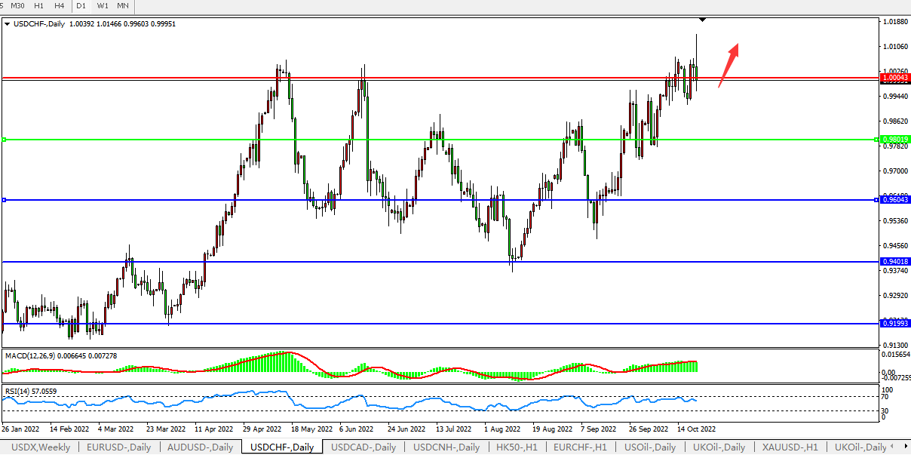Change the chart to MN monthly timeframe

pos(123,5)
